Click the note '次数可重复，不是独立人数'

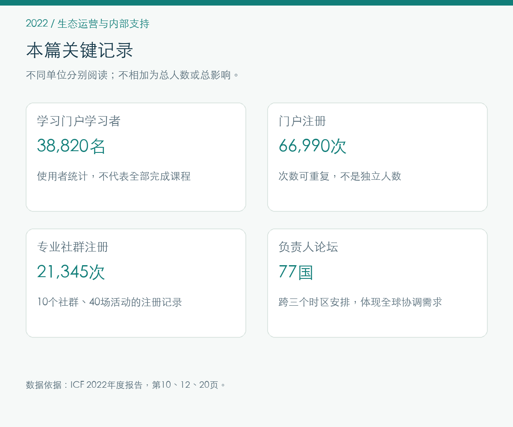[340, 176]
